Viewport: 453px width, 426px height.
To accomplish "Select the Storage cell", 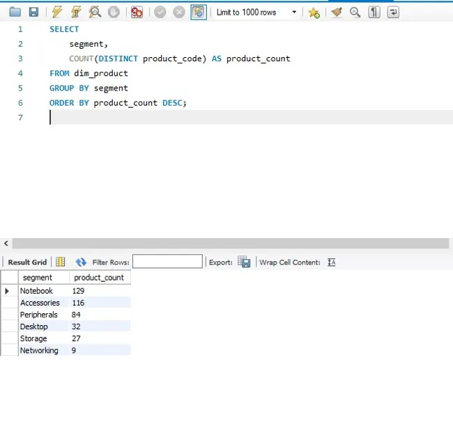I will click(x=44, y=338).
